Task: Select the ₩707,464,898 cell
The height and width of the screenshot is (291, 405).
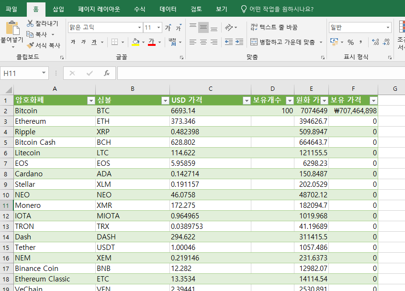Action: pyautogui.click(x=353, y=111)
